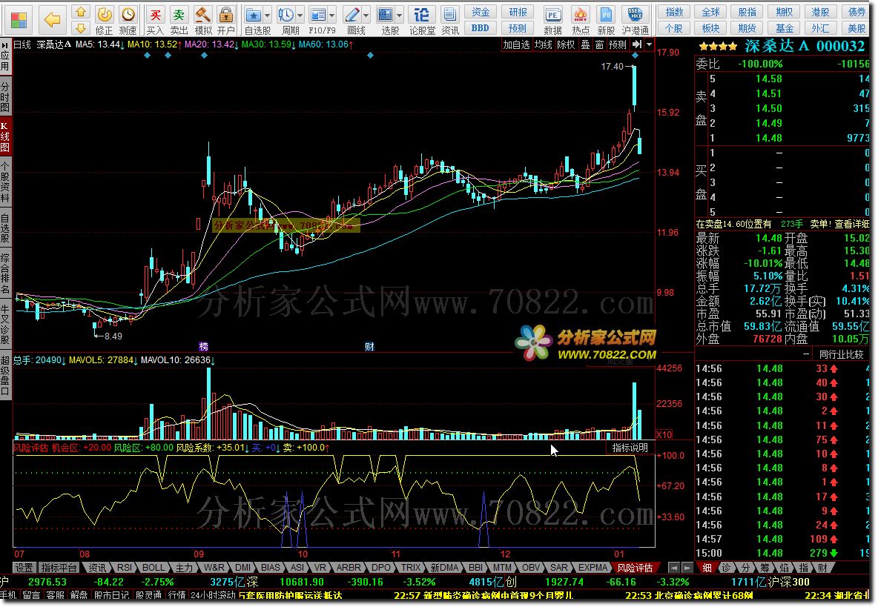Screen dimensions: 878x607
Task: Open the chart toolbar dropdown arrow
Action: tap(649, 44)
